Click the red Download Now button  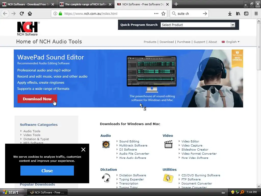37,99
